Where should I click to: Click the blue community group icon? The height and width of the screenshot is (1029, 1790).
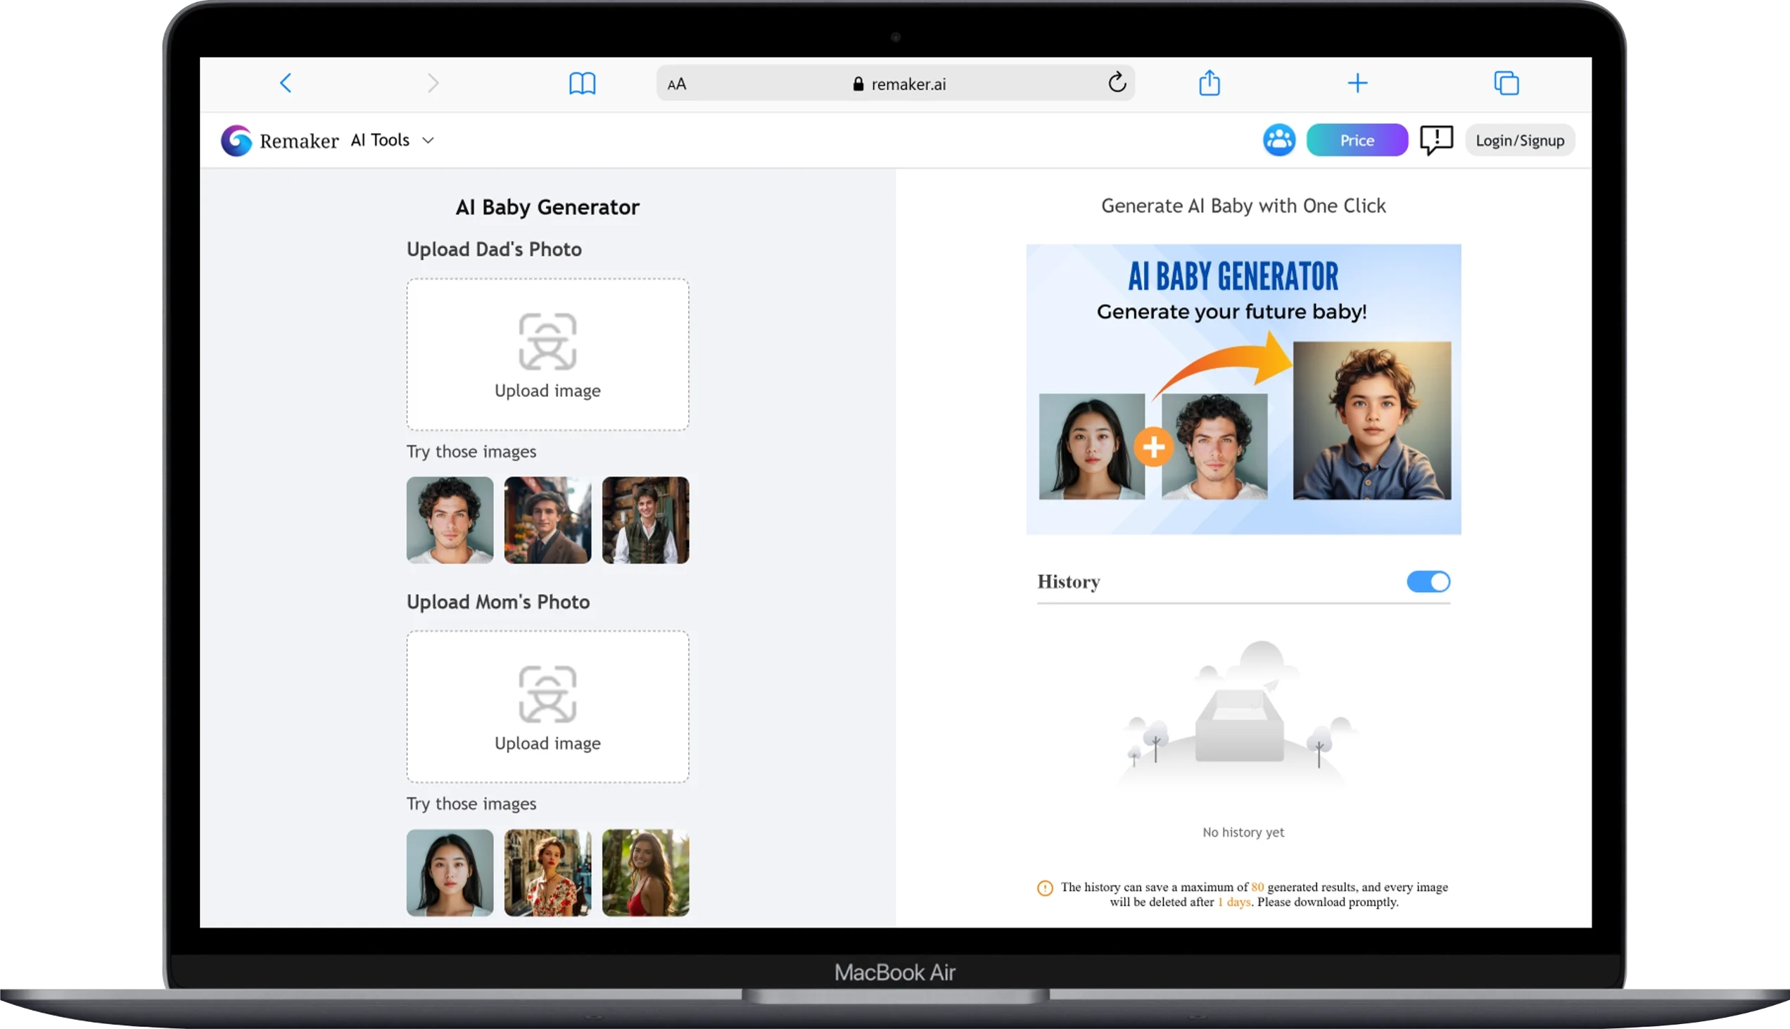tap(1278, 140)
